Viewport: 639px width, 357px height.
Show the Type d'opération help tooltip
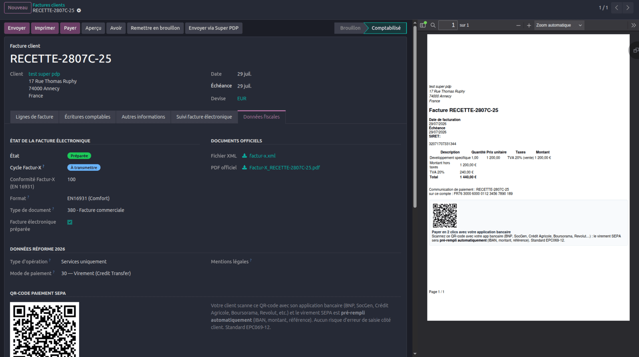pos(50,260)
